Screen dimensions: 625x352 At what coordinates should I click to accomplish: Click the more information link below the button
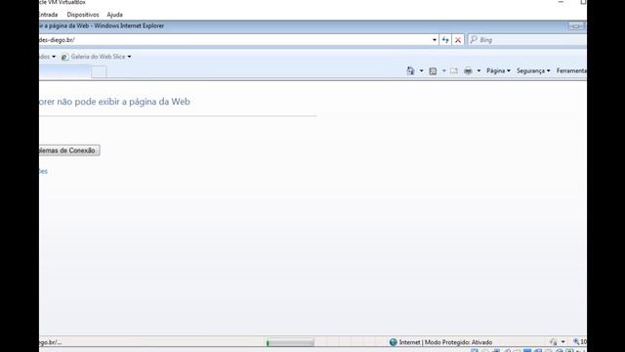pos(43,171)
